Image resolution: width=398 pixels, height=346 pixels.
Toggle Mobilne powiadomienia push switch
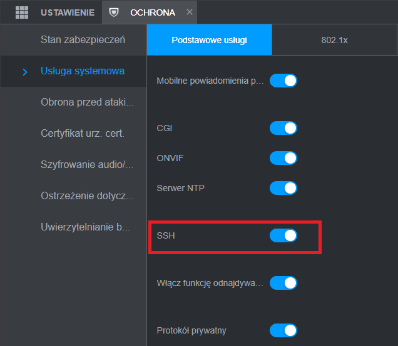tap(283, 81)
